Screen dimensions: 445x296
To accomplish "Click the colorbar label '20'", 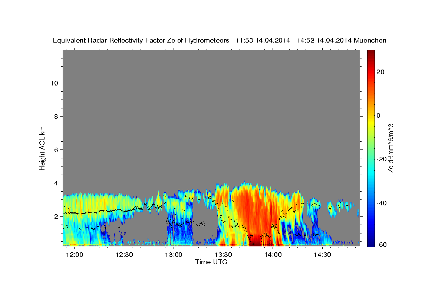I will [x=380, y=72].
